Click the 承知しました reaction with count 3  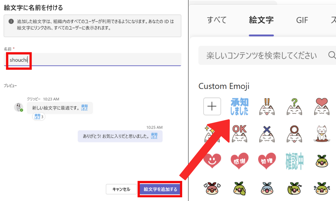(x=39, y=117)
